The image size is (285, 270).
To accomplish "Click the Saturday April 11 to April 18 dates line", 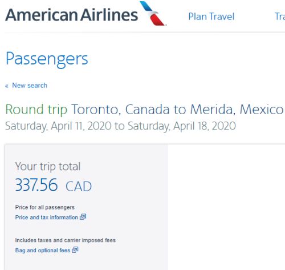I will 120,126.
